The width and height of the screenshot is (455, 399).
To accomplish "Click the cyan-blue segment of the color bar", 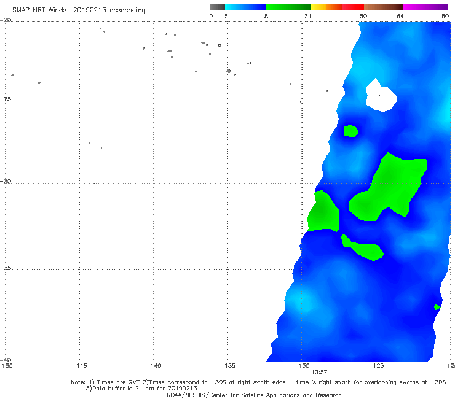I will (x=245, y=7).
